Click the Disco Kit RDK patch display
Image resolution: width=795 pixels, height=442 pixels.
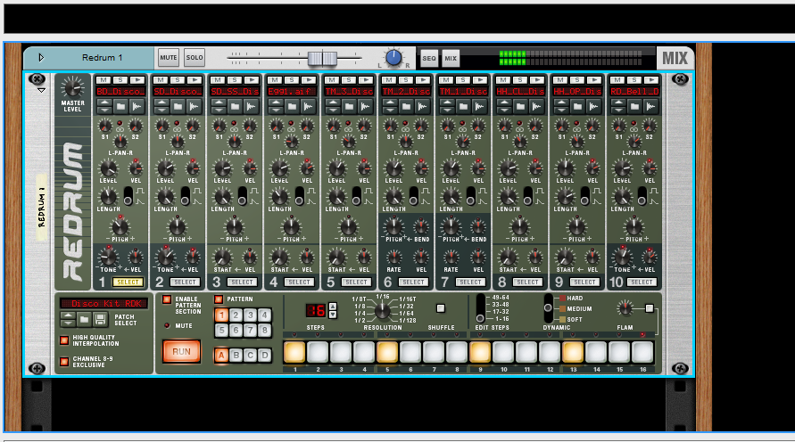(x=104, y=303)
